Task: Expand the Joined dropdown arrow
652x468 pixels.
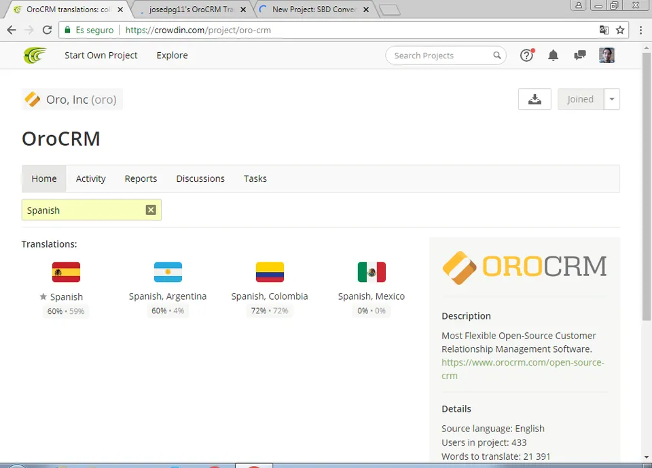Action: [x=612, y=99]
